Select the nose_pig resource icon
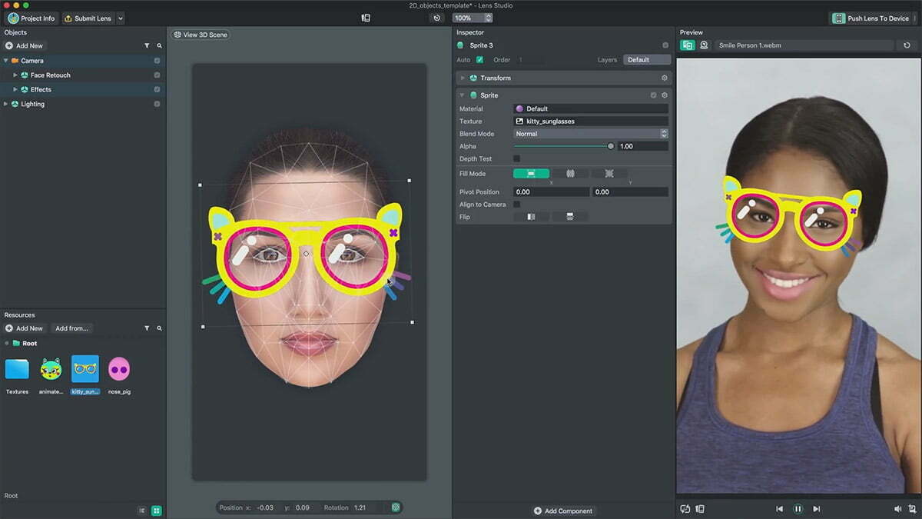The width and height of the screenshot is (922, 519). coord(119,370)
